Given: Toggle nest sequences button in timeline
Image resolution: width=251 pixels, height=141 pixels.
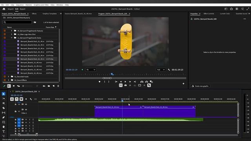Looking at the screenshot, I should (x=12, y=99).
